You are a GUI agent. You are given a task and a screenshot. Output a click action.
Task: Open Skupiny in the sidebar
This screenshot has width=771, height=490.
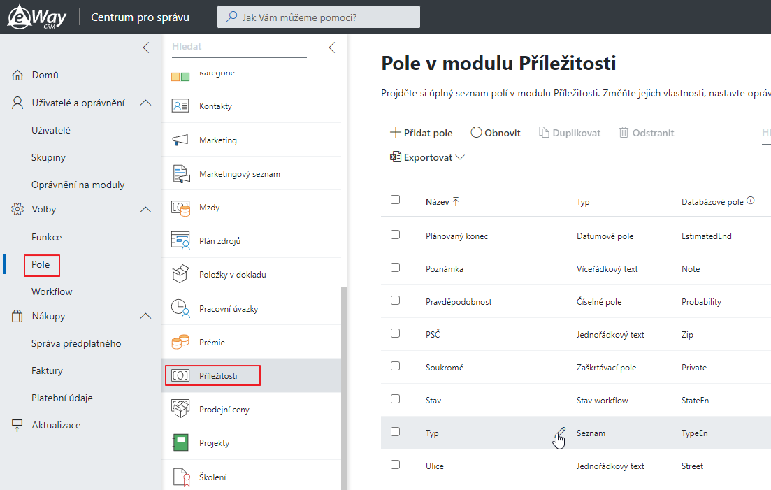(x=48, y=157)
